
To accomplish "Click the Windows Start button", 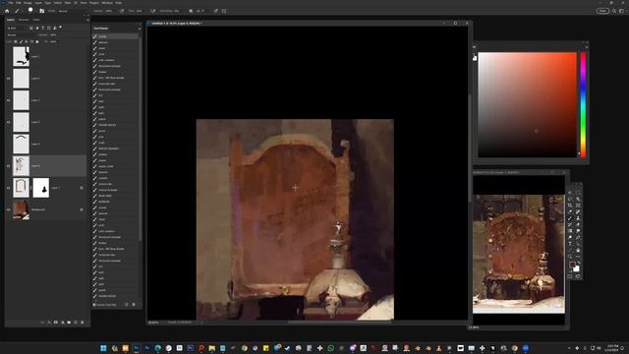I will coord(103,348).
